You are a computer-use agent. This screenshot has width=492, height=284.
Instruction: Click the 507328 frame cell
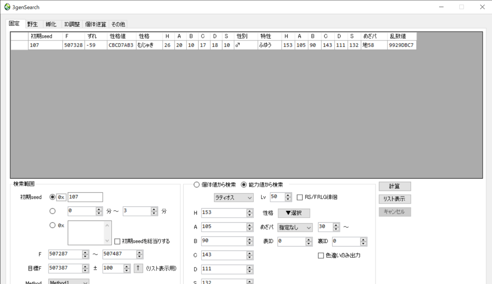pyautogui.click(x=73, y=45)
